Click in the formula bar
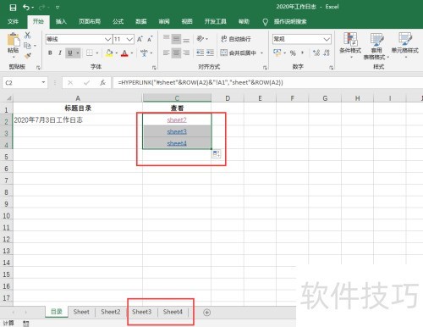The image size is (423, 327). pos(268,83)
